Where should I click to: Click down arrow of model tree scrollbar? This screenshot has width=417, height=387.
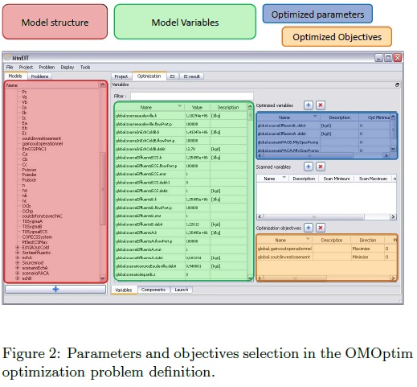click(103, 278)
